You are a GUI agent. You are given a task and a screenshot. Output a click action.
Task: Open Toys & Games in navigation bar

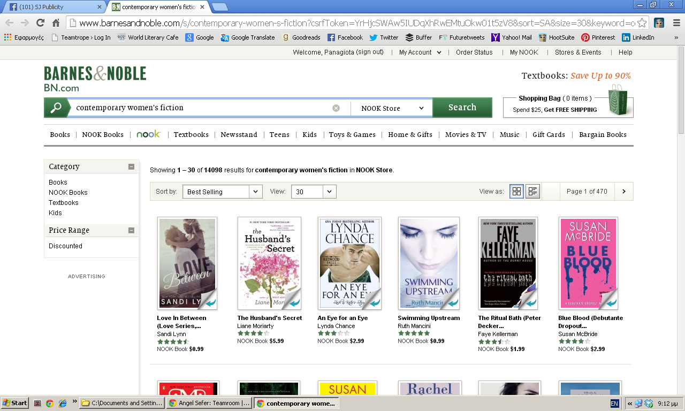[x=352, y=135]
